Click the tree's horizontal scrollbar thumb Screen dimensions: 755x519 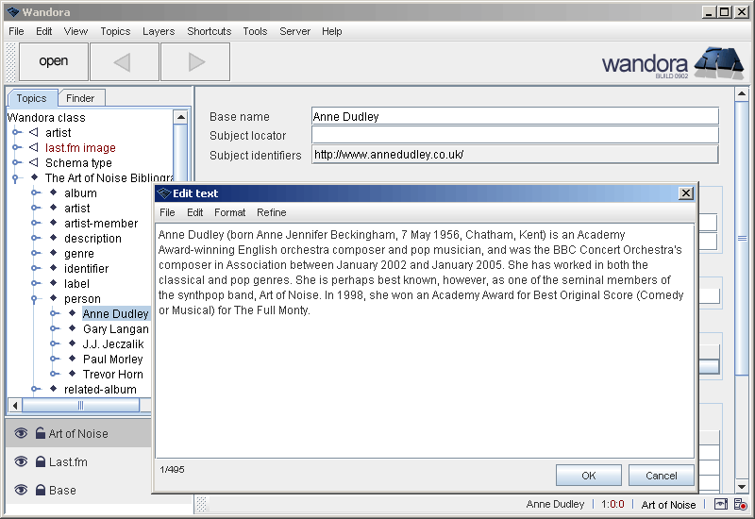click(x=80, y=405)
